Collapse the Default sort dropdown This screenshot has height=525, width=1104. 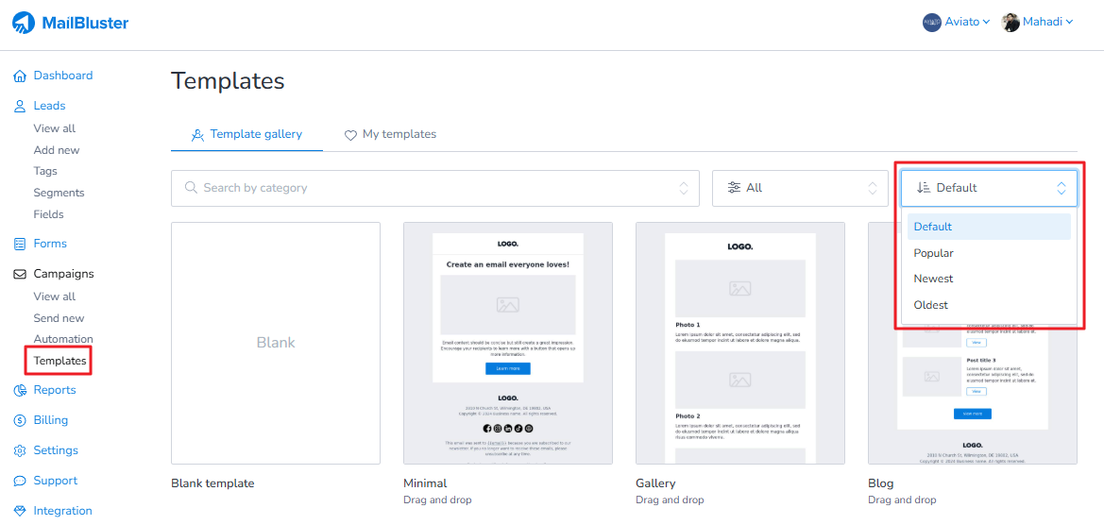coord(989,188)
